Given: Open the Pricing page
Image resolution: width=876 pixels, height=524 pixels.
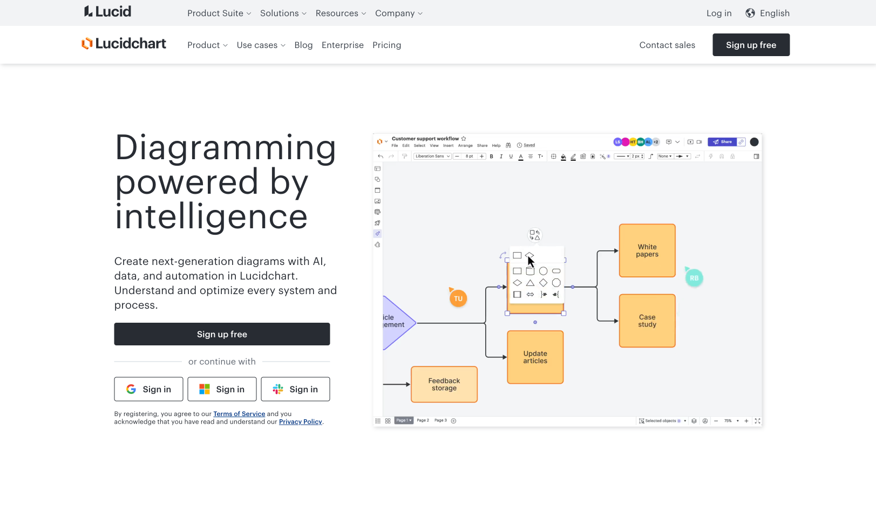Looking at the screenshot, I should [386, 45].
